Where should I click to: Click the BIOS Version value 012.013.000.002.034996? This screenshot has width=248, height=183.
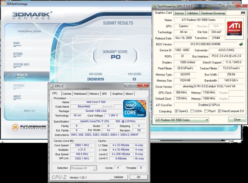206,44
